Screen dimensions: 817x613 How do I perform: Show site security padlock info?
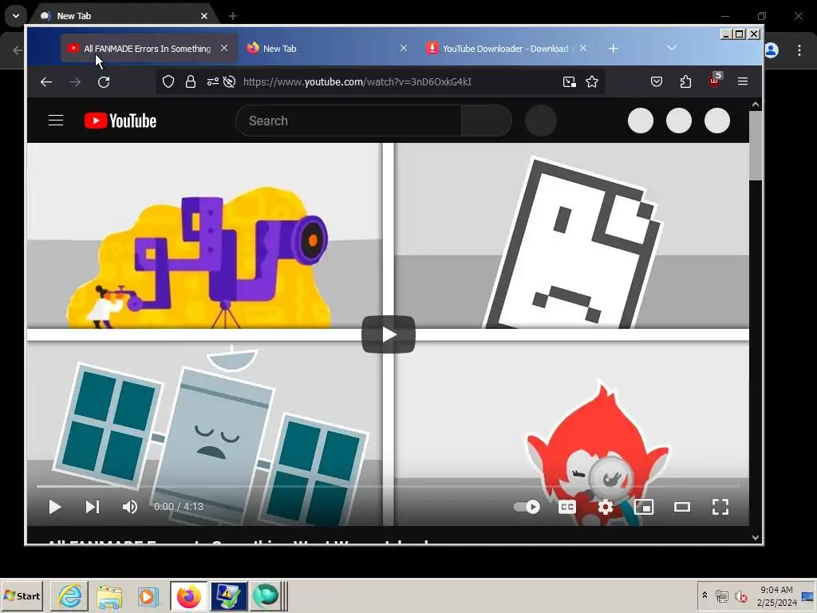[191, 82]
